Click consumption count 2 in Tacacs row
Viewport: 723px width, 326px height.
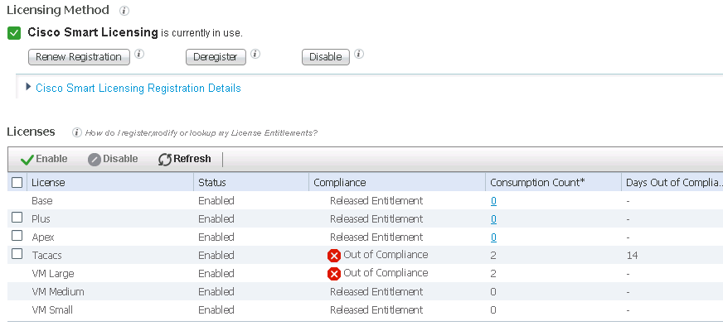point(493,256)
